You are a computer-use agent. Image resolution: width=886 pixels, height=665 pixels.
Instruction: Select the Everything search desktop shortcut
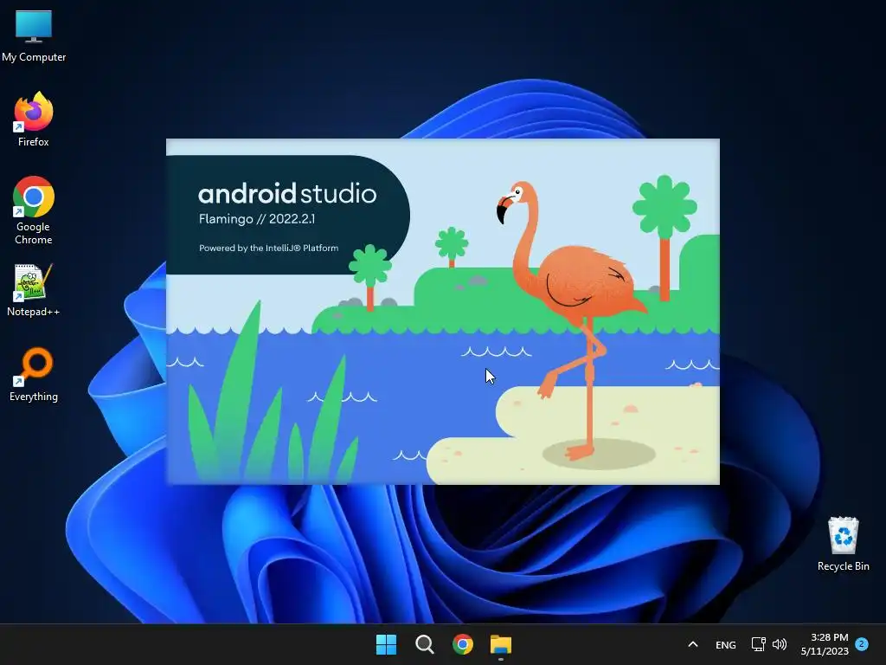(34, 374)
